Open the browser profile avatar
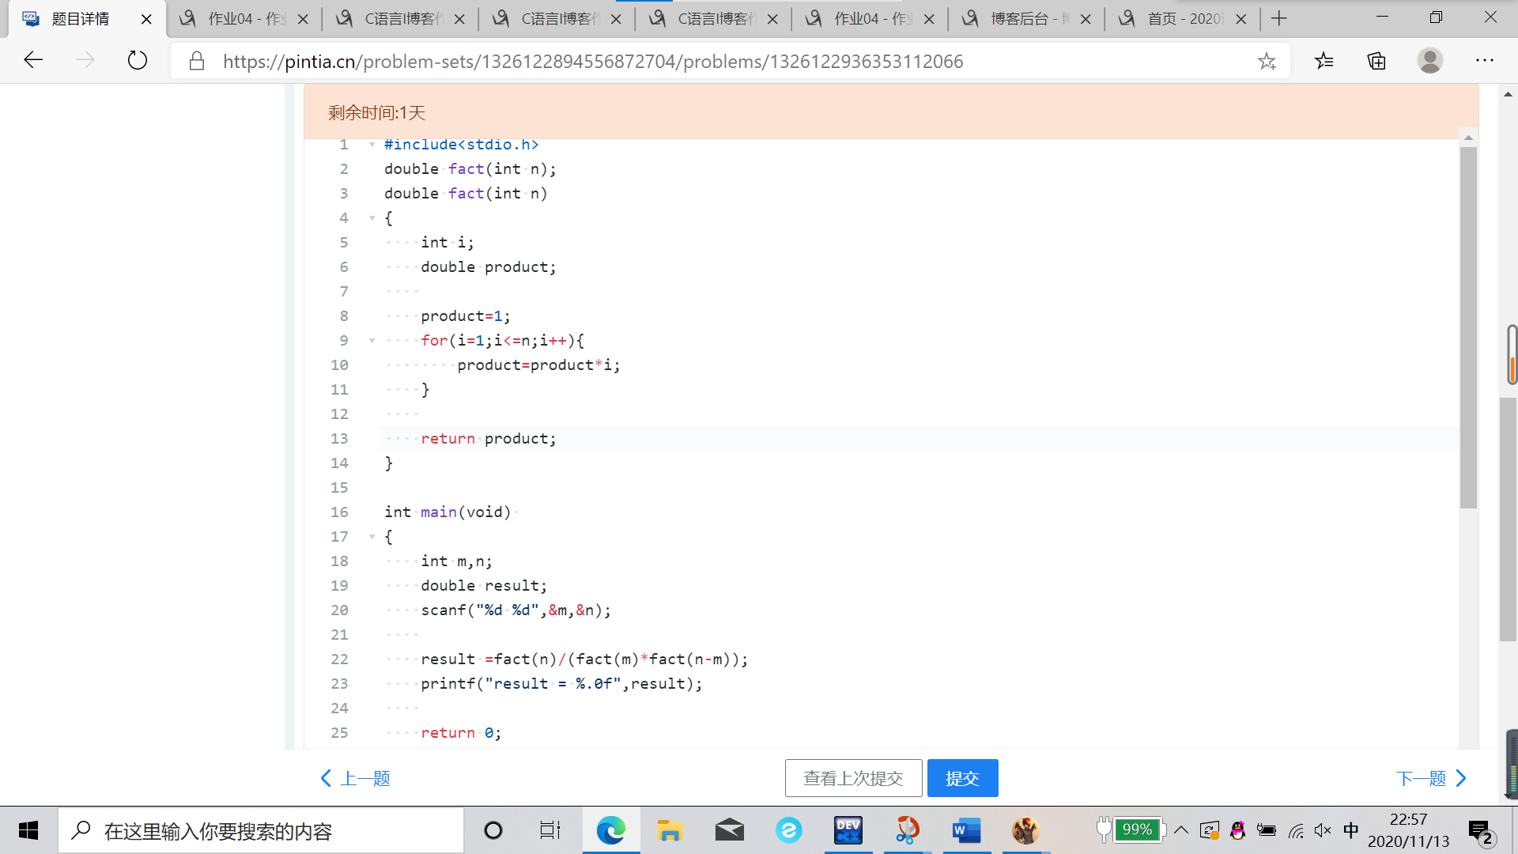Viewport: 1518px width, 854px height. pos(1429,61)
